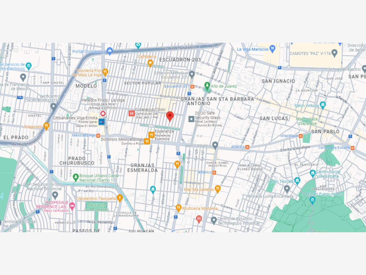Open the Portal Churubusco shopping marker
The height and width of the screenshot is (275, 366).
pos(110,51)
